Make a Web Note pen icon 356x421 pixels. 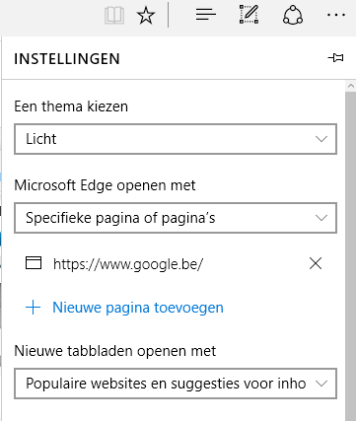[249, 14]
